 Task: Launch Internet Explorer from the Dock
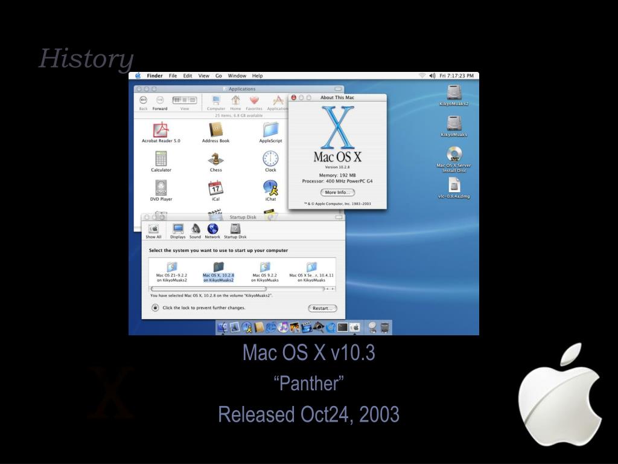[x=271, y=327]
